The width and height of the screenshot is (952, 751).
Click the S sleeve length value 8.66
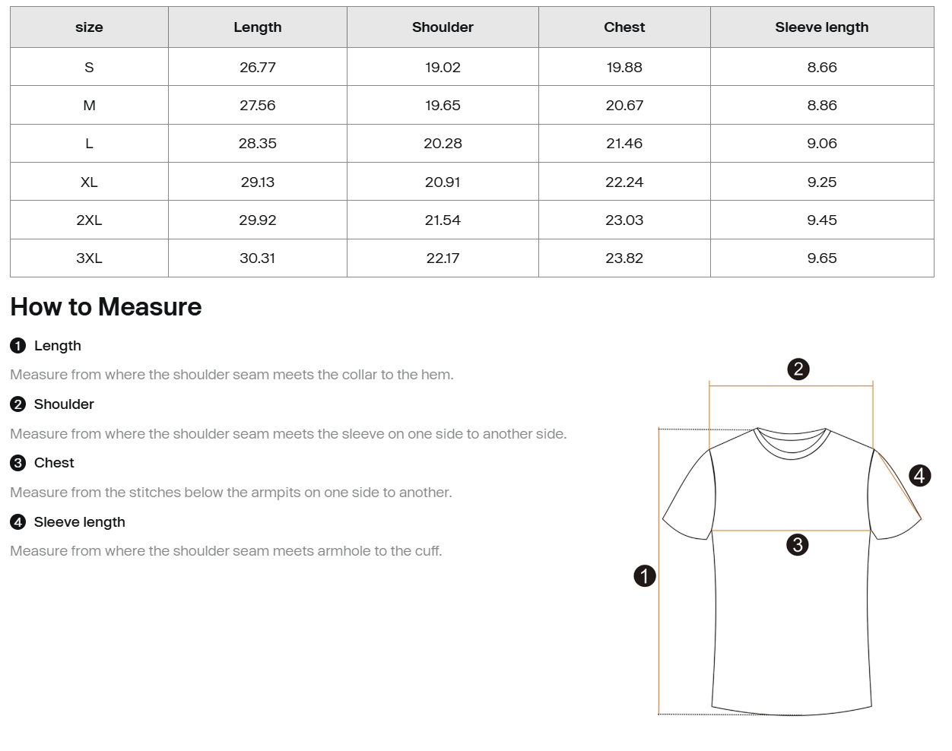coord(822,68)
